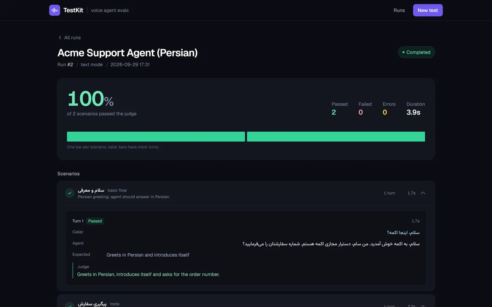Click the TestKit waveform logo icon
Image resolution: width=492 pixels, height=307 pixels.
pos(54,10)
